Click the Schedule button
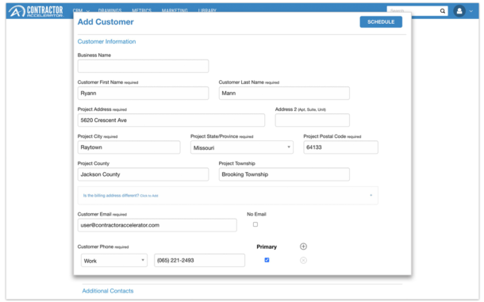Screen dimensions: 484x302 coord(381,22)
